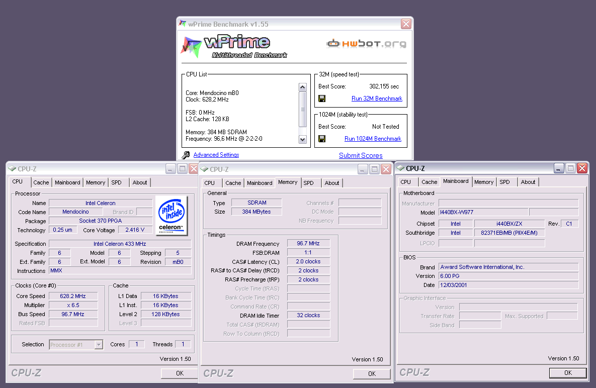Open the Cache tab in the Mainboard window
Image resolution: width=596 pixels, height=388 pixels.
(429, 182)
